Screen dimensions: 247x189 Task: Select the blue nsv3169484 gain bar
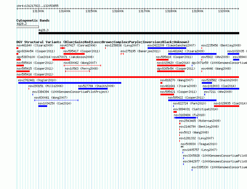coord(185,118)
